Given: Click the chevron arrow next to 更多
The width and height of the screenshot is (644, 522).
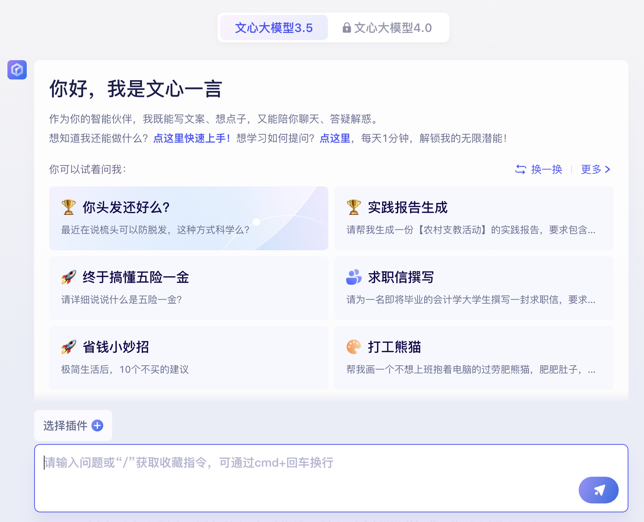Looking at the screenshot, I should click(608, 169).
